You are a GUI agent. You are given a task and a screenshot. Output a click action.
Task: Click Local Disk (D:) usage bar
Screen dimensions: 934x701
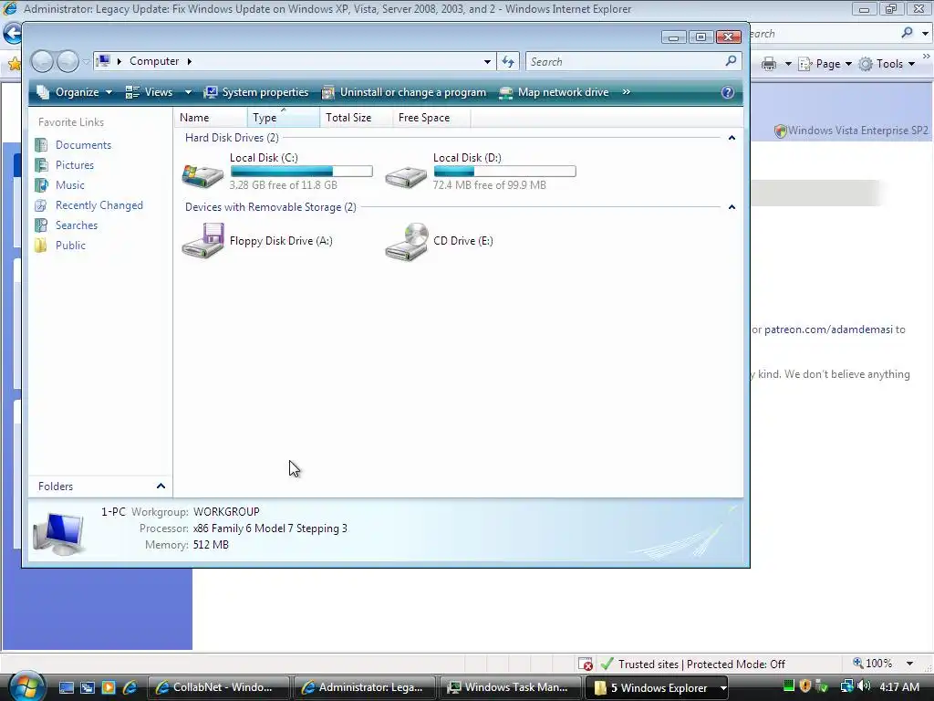(x=504, y=172)
